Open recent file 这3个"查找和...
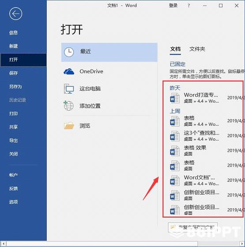This screenshot has width=245, height=247. click(201, 133)
